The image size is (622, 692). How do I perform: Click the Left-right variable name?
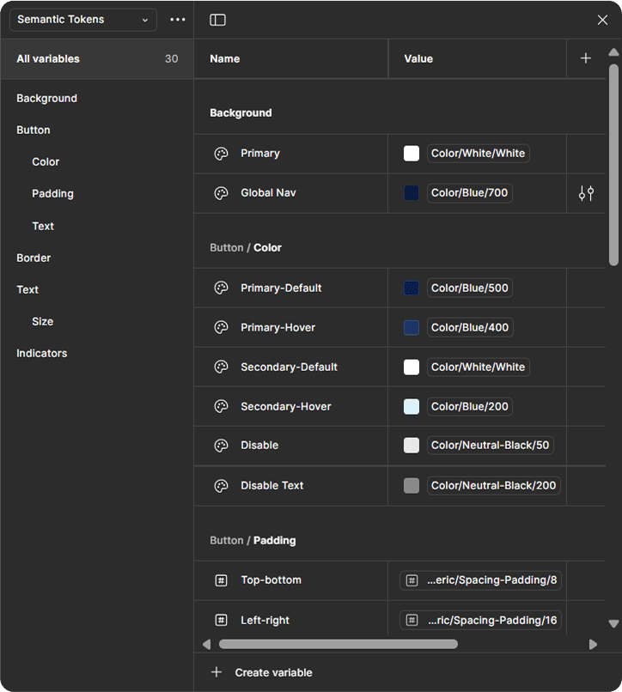[x=265, y=620]
